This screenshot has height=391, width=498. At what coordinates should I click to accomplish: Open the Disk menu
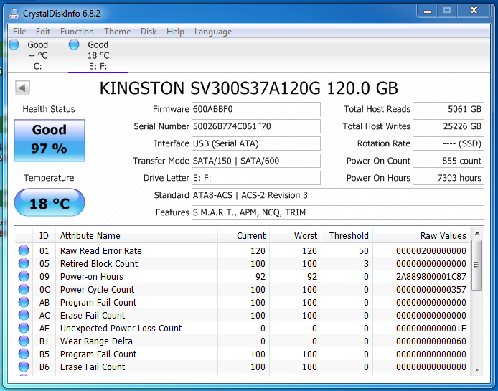pyautogui.click(x=149, y=32)
